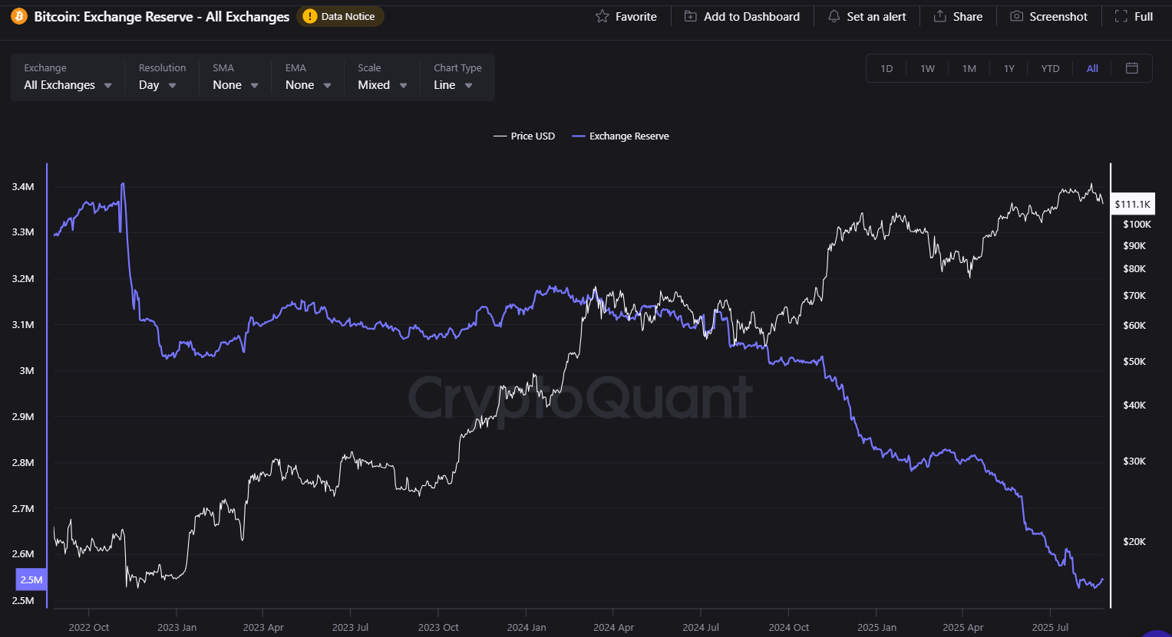Viewport: 1172px width, 637px height.
Task: Select the 1Y time range
Action: [x=1009, y=68]
